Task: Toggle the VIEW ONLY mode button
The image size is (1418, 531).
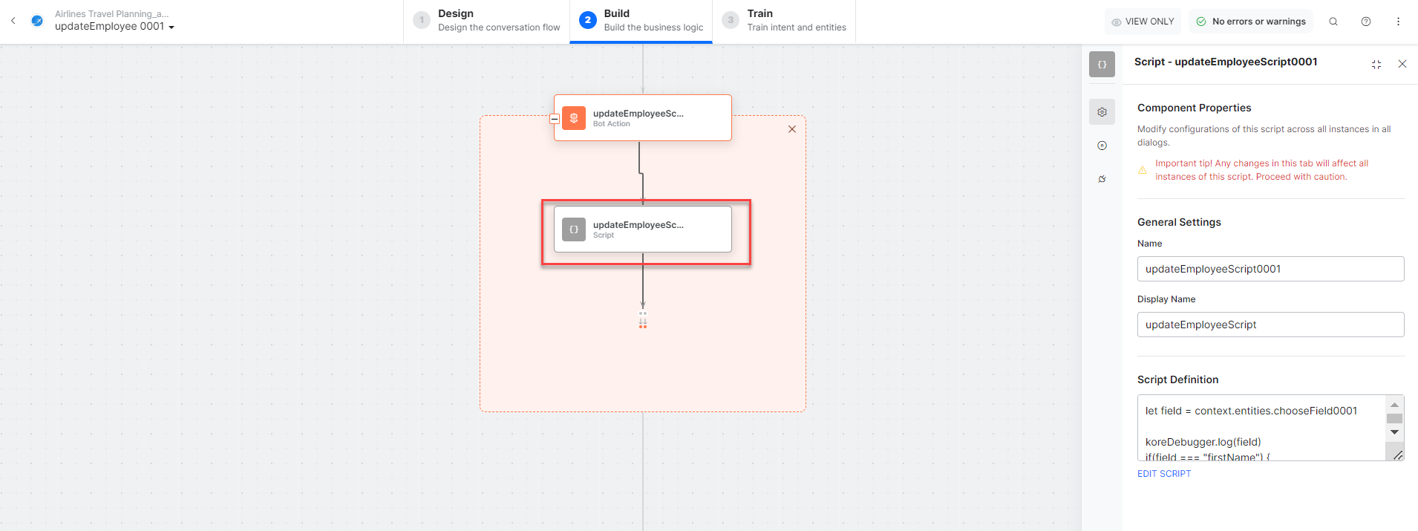Action: point(1143,22)
